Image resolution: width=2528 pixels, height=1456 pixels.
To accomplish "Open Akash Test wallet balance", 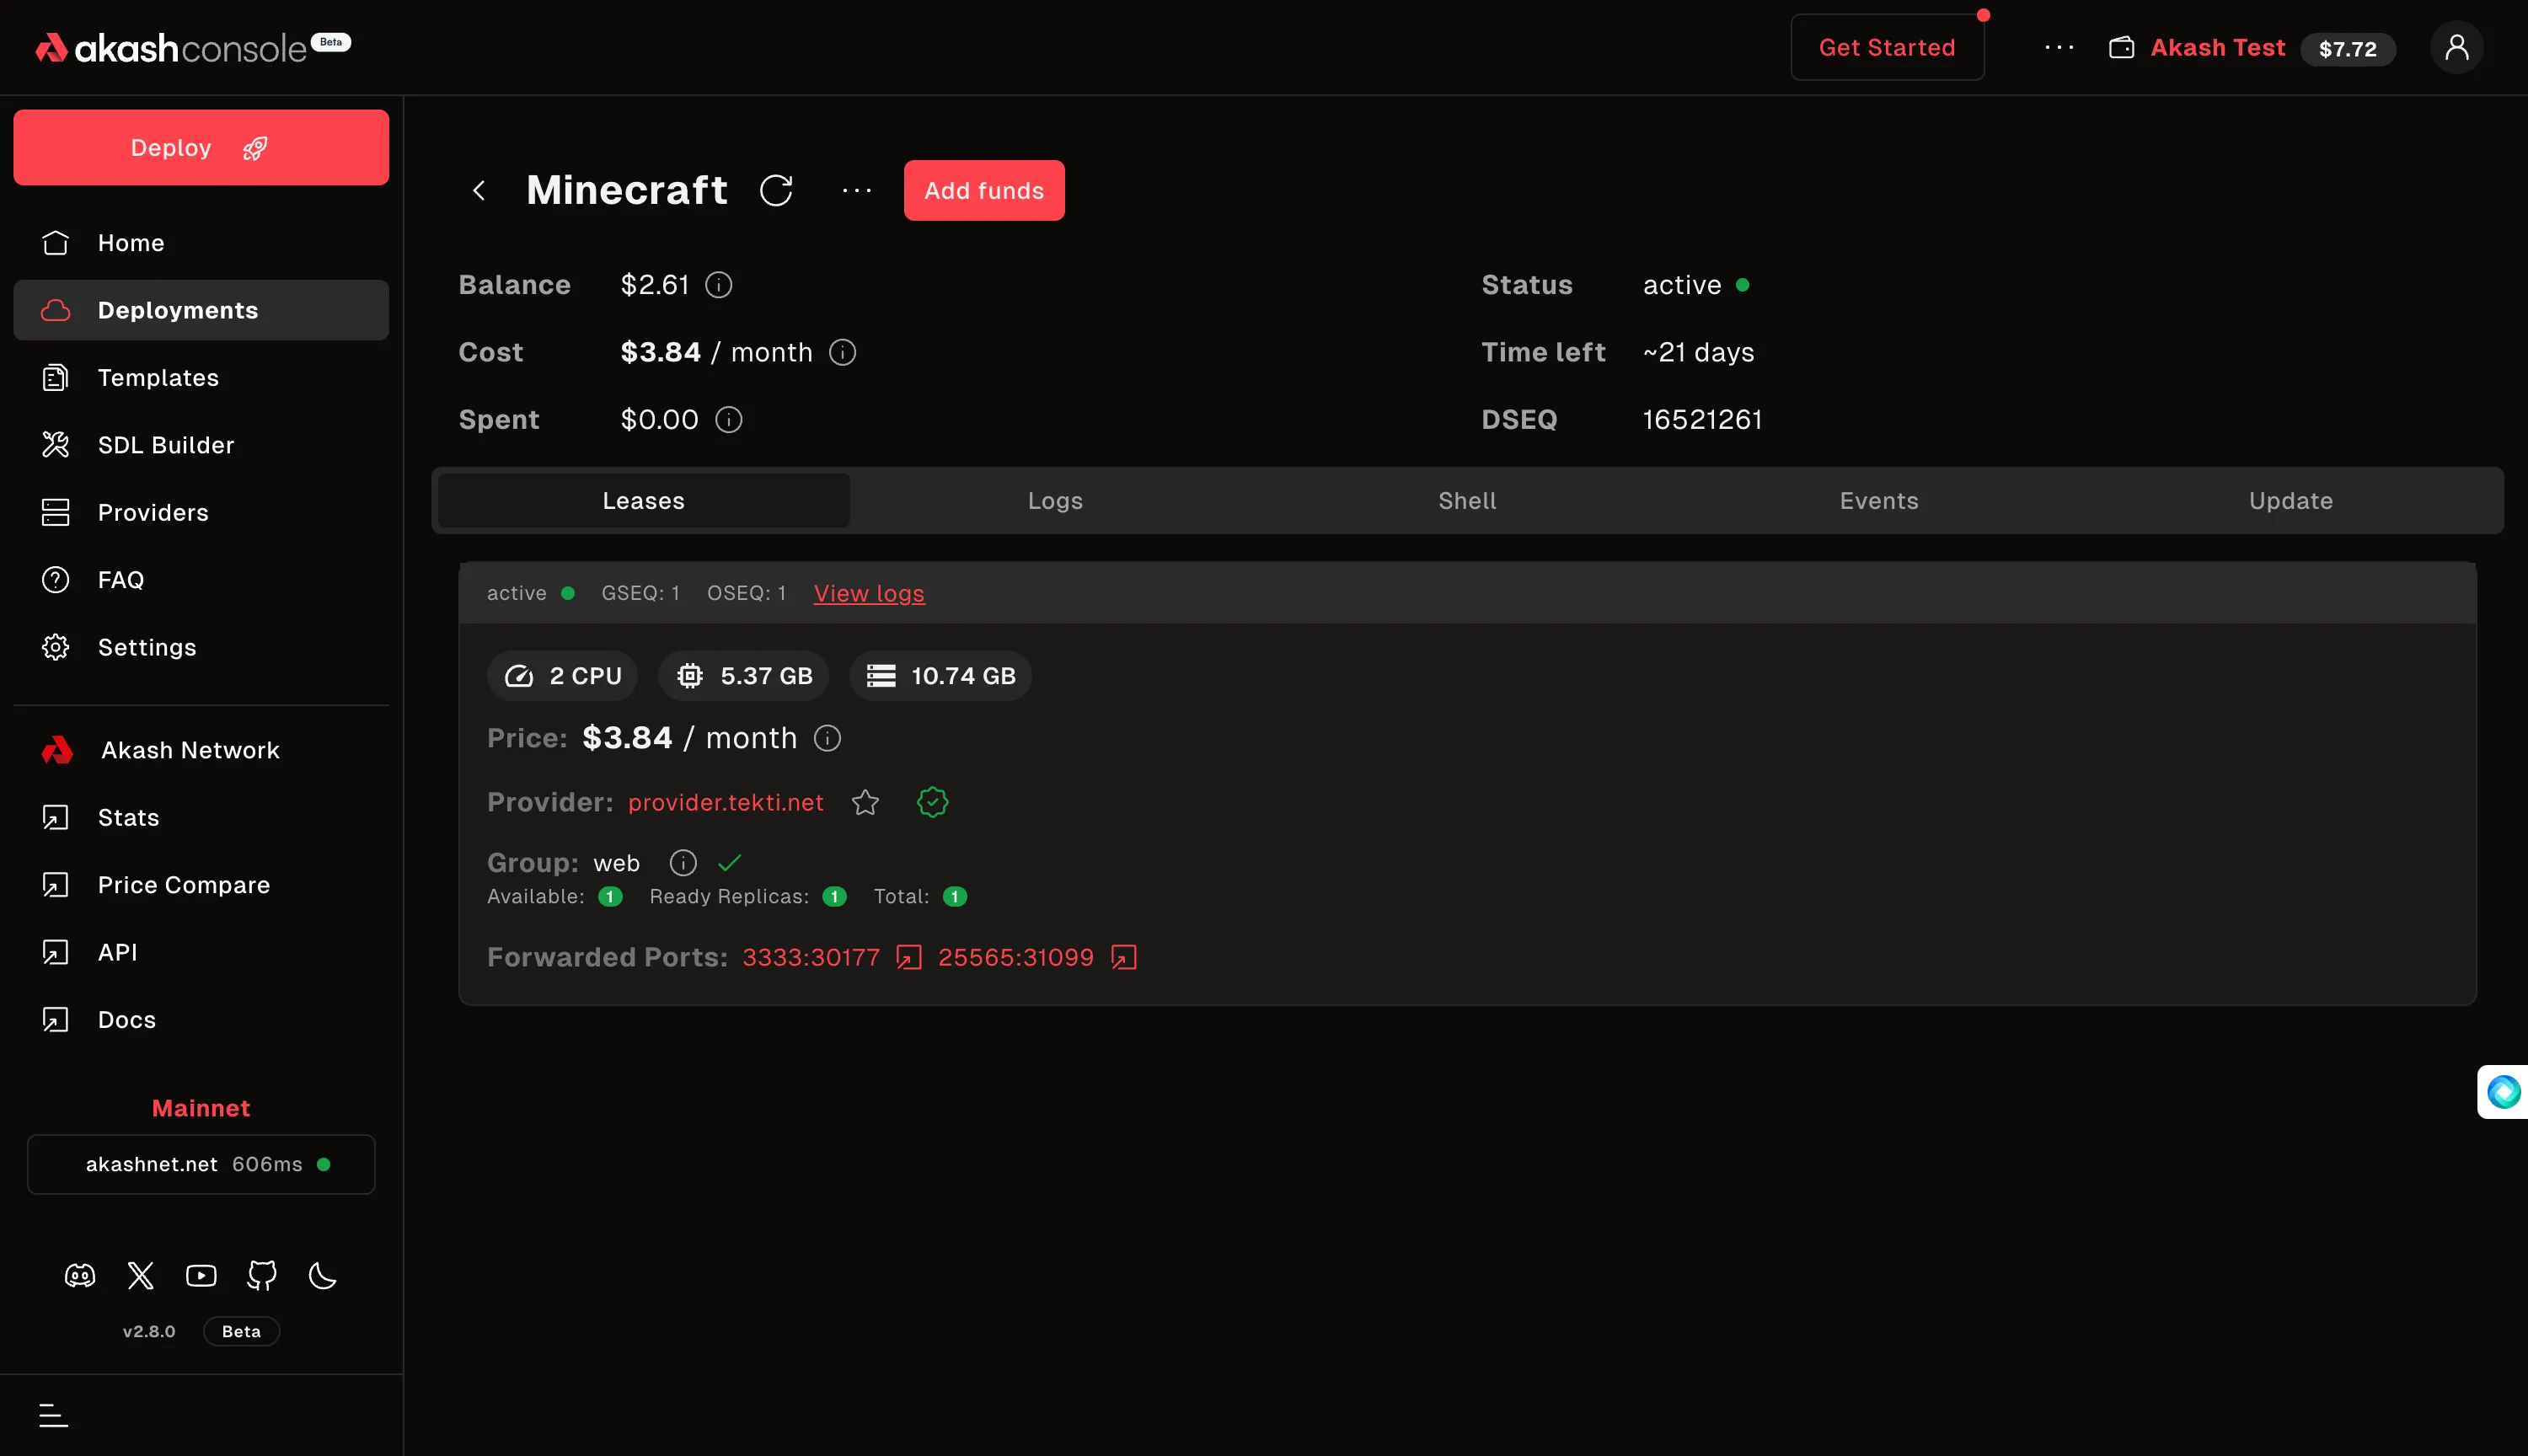I will 2251,48.
